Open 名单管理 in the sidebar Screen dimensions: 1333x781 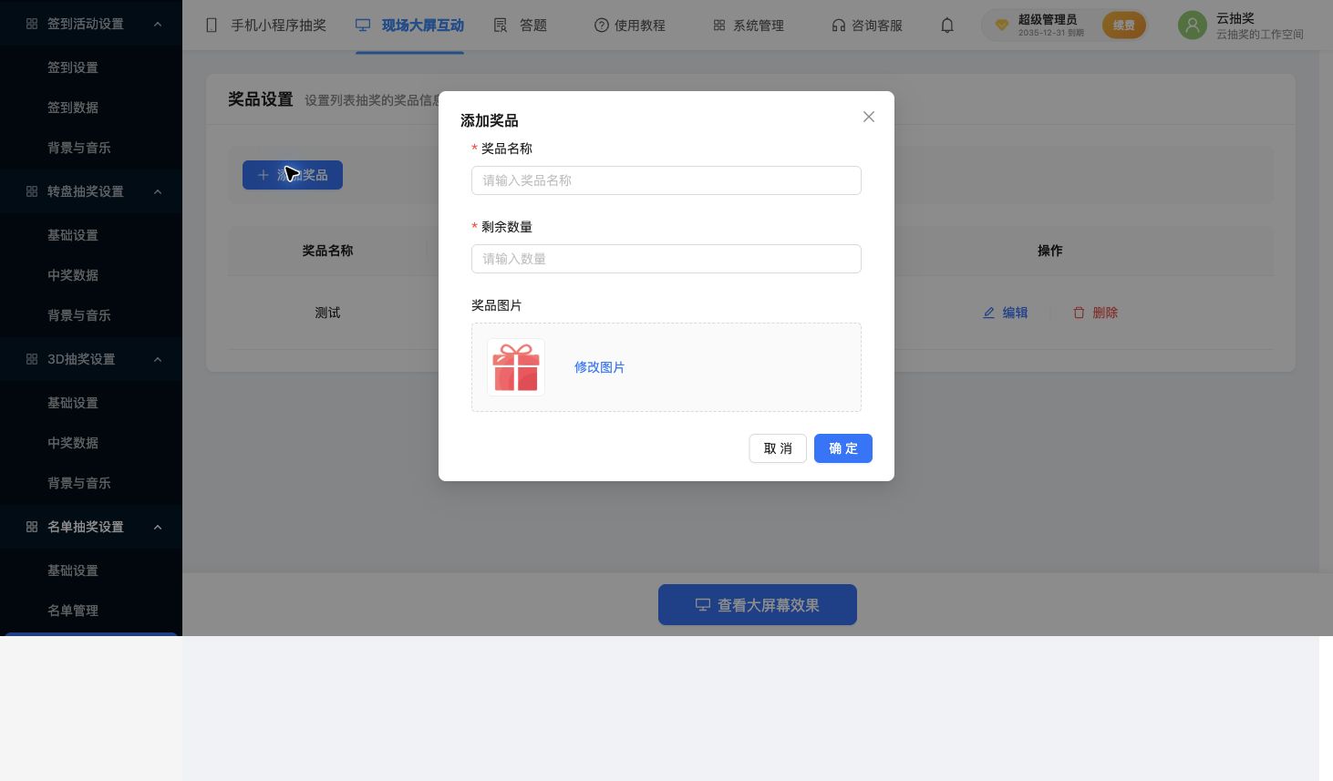(73, 611)
